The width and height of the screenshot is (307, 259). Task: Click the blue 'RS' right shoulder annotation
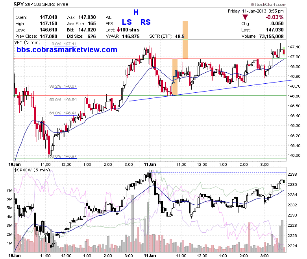pyautogui.click(x=146, y=22)
